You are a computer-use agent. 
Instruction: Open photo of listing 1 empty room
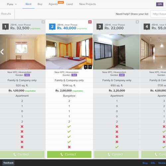pyautogui.click(x=23, y=52)
